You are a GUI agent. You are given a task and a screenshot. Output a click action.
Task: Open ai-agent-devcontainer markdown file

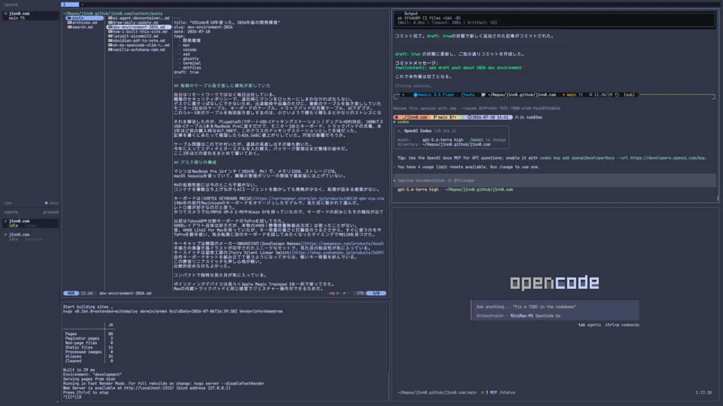pos(139,18)
